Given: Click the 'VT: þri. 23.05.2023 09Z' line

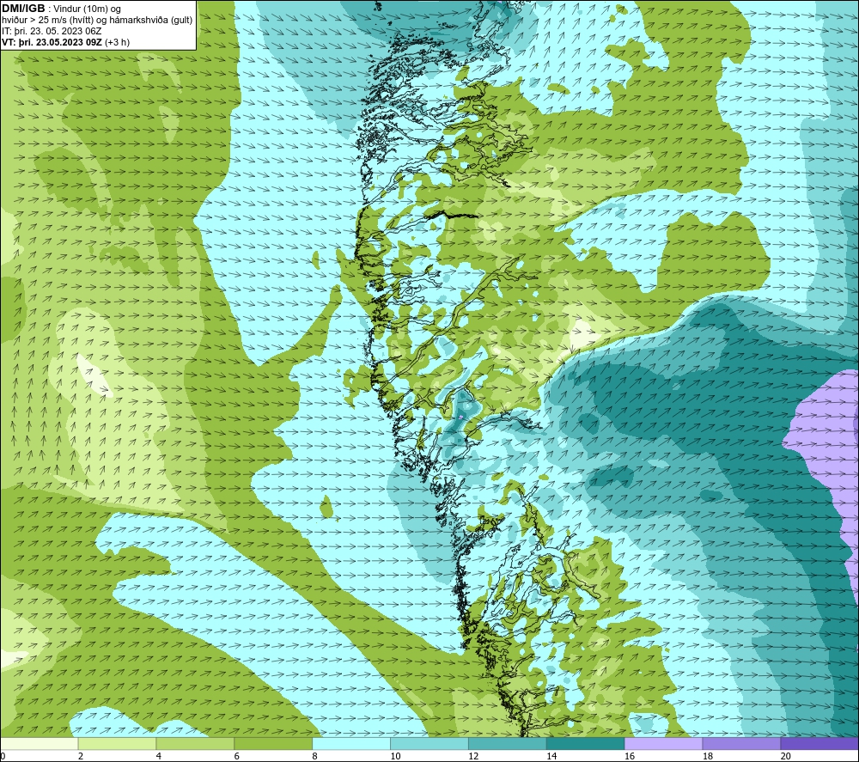Looking at the screenshot, I should [52, 42].
